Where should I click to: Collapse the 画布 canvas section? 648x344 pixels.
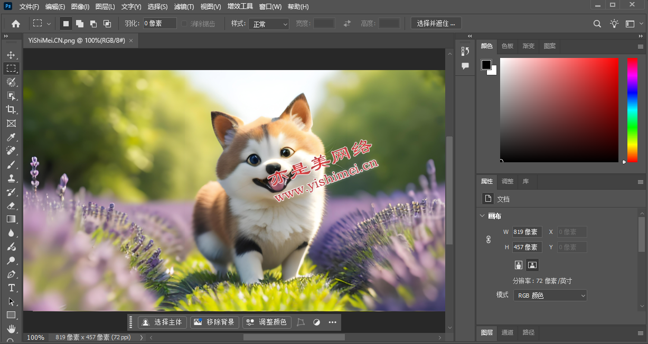click(x=482, y=216)
